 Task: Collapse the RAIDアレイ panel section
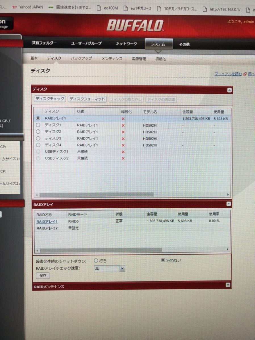pyautogui.click(x=229, y=204)
